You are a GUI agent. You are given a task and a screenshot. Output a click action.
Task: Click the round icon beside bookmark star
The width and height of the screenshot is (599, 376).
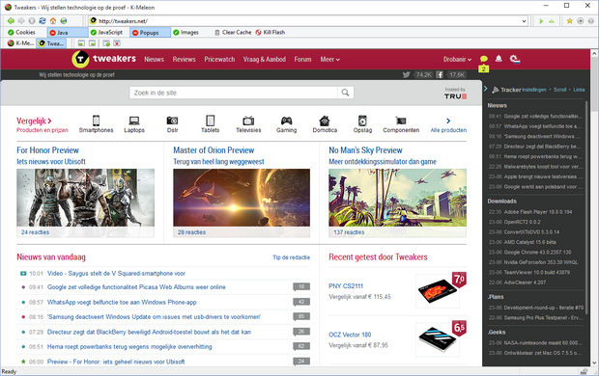click(581, 21)
